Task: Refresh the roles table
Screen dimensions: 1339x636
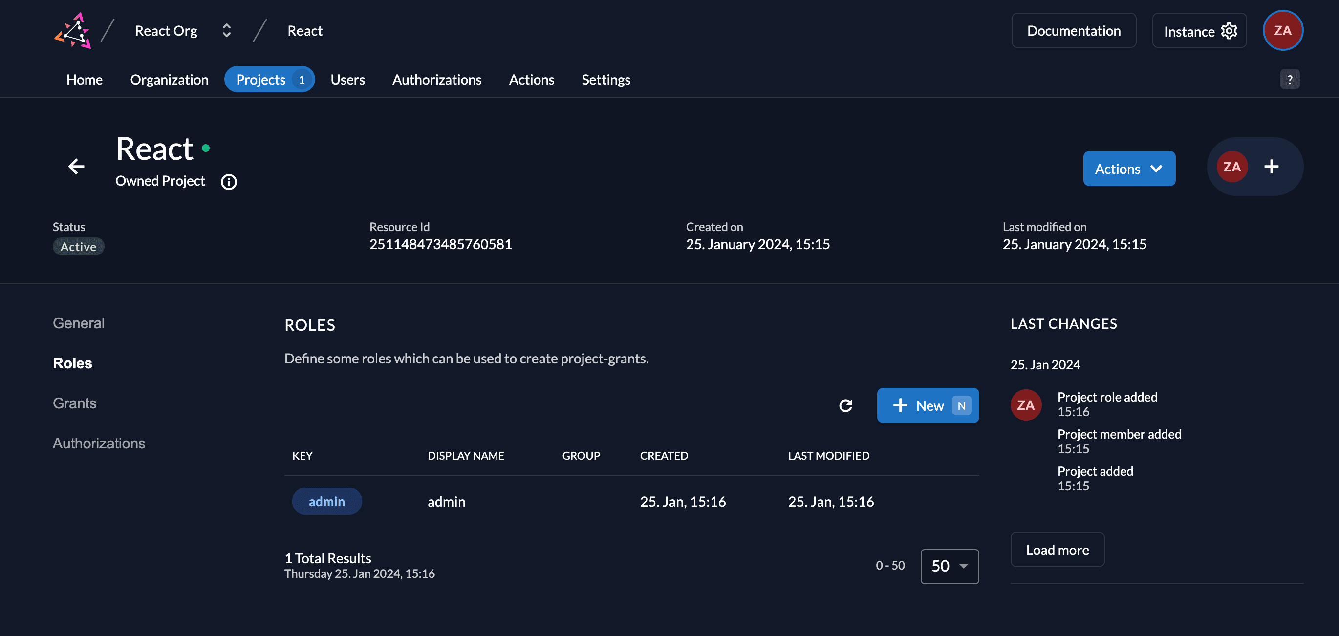Action: click(x=846, y=405)
